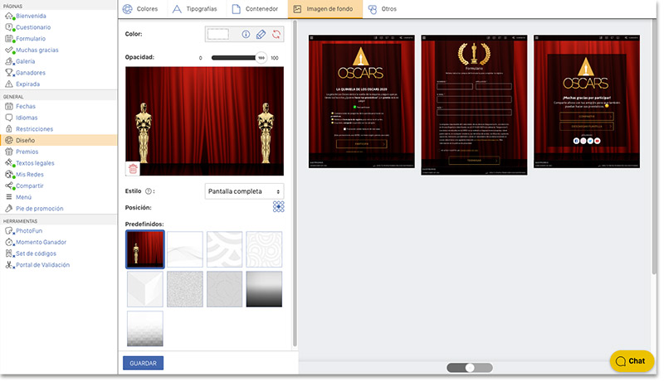Screen dimensions: 664x381
Task: Click the Estilo help question icon
Action: tap(149, 191)
